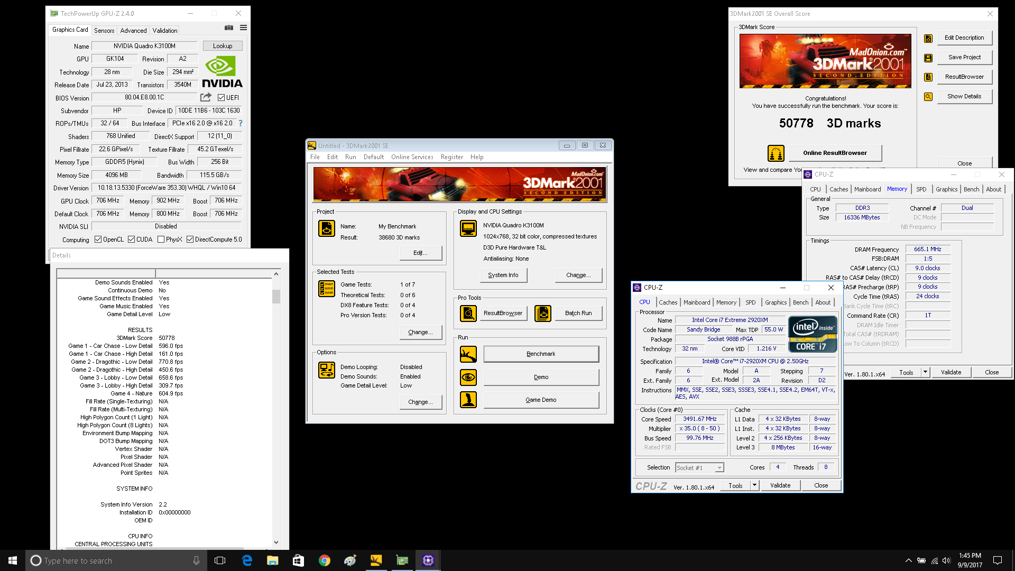Click the BIOS share/export icon in GPU-Z
The image size is (1015, 571).
coord(206,97)
